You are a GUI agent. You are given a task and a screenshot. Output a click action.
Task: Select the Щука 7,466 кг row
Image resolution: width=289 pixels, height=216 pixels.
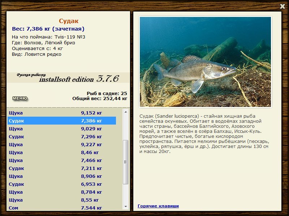click(x=62, y=160)
